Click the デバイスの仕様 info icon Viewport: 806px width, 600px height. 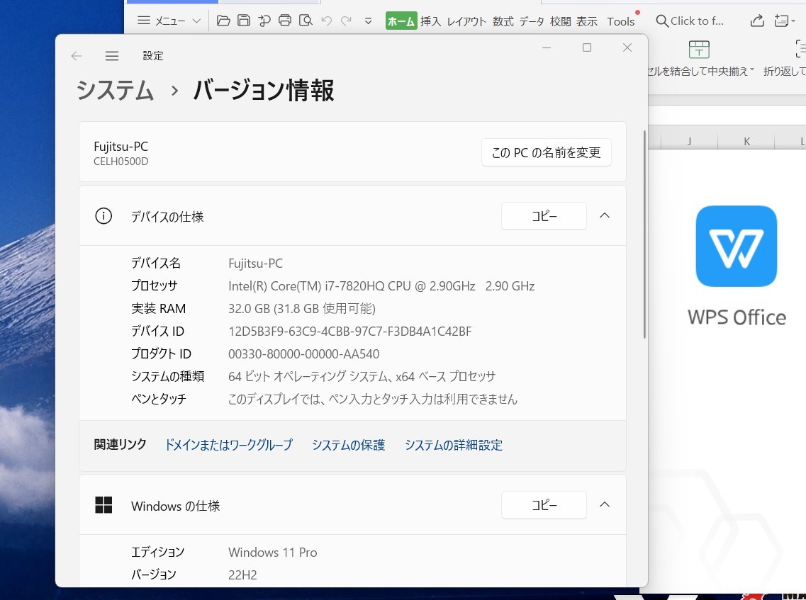coord(103,216)
